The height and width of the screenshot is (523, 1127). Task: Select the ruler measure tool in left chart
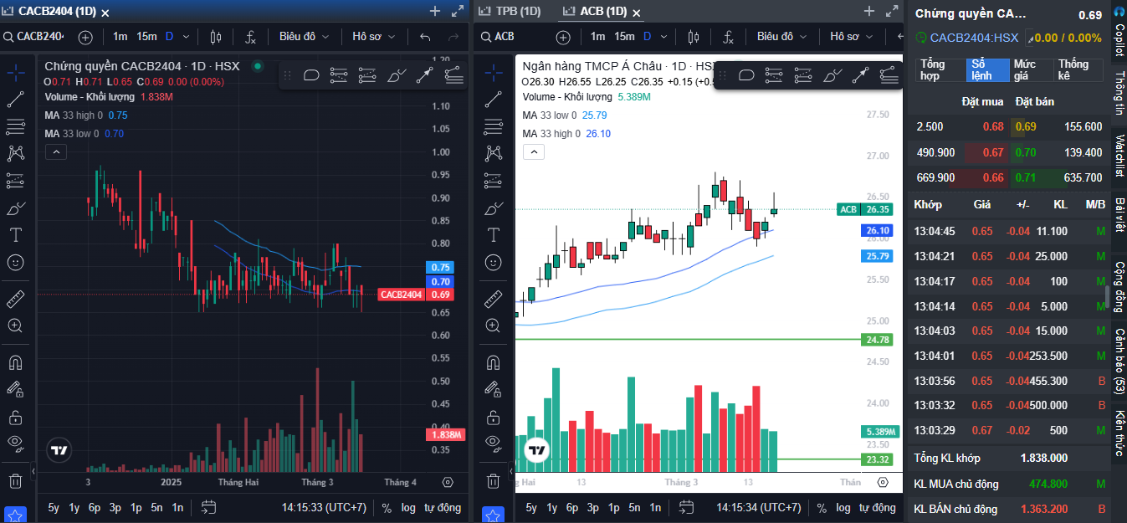point(15,299)
